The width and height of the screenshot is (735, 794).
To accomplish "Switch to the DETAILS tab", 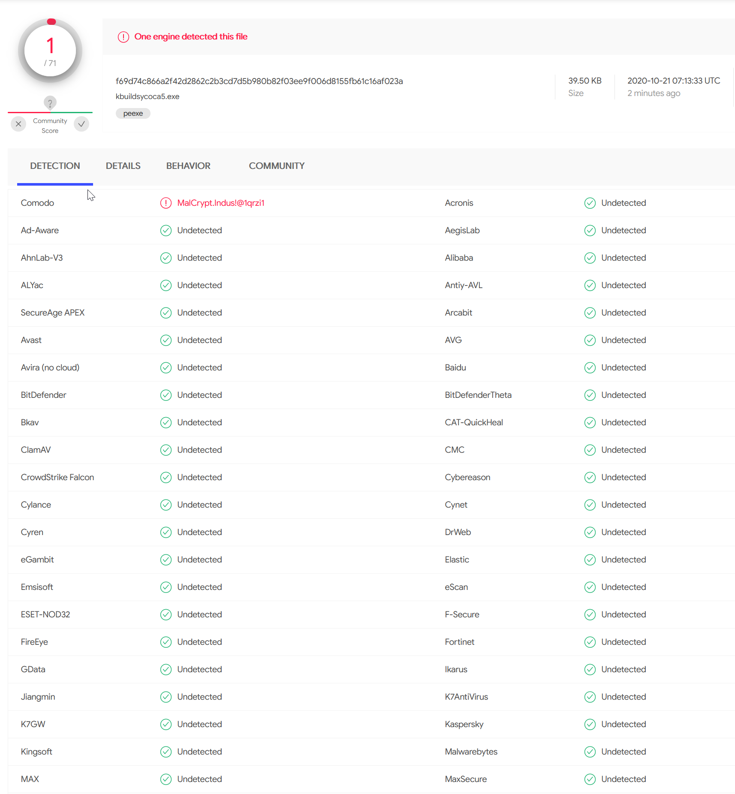I will [x=123, y=166].
